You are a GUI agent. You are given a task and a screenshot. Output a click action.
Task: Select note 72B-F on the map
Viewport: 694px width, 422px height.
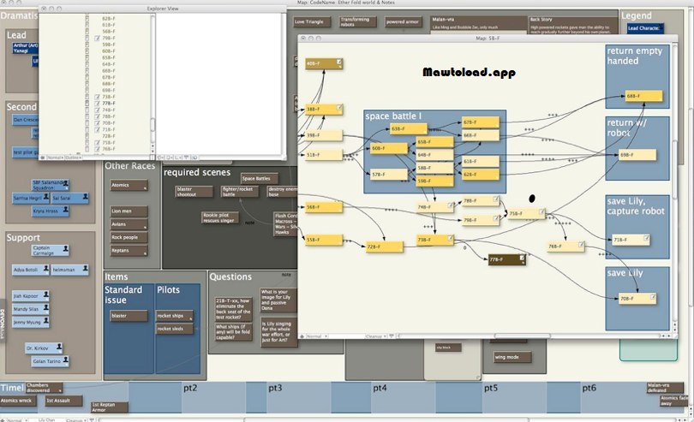[385, 247]
